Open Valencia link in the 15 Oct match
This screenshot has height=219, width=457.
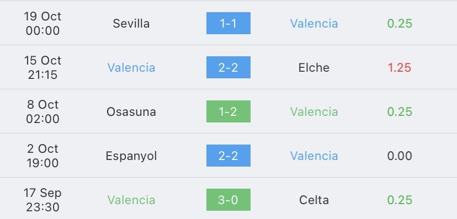(131, 67)
